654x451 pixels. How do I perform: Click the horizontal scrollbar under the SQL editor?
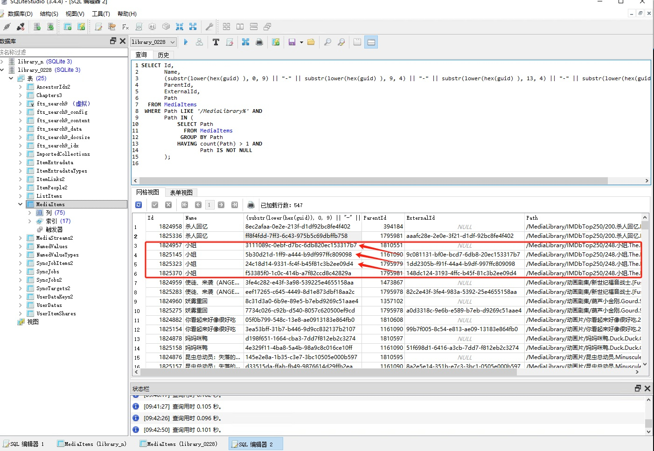coord(373,180)
